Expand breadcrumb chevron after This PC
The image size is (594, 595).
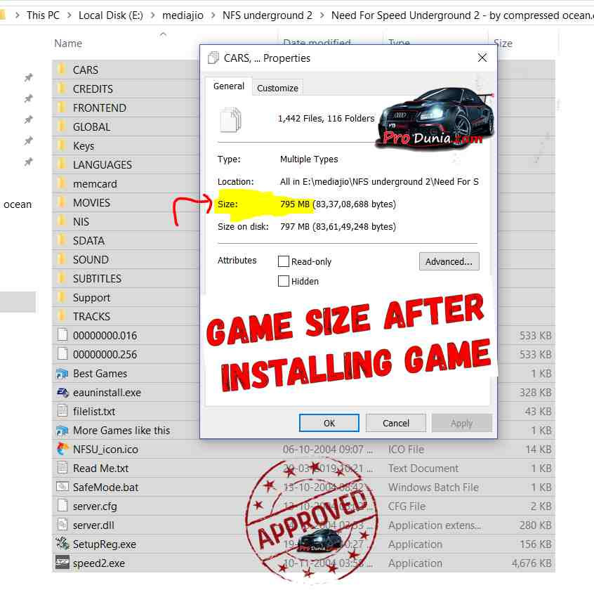pos(69,15)
